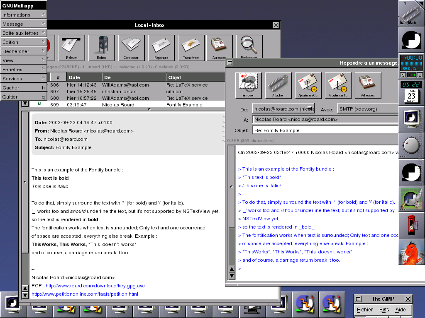This screenshot has height=318, width=425.
Task: Click the "Subject: Fontify Example" header line
Action: (63, 147)
